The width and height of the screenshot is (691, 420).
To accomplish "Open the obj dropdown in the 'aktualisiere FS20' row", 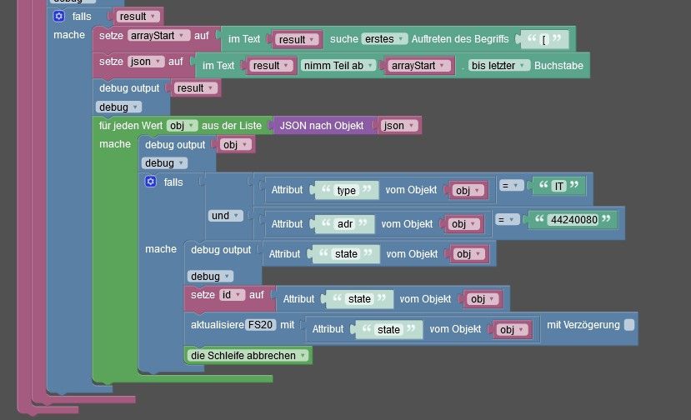I will tap(512, 330).
